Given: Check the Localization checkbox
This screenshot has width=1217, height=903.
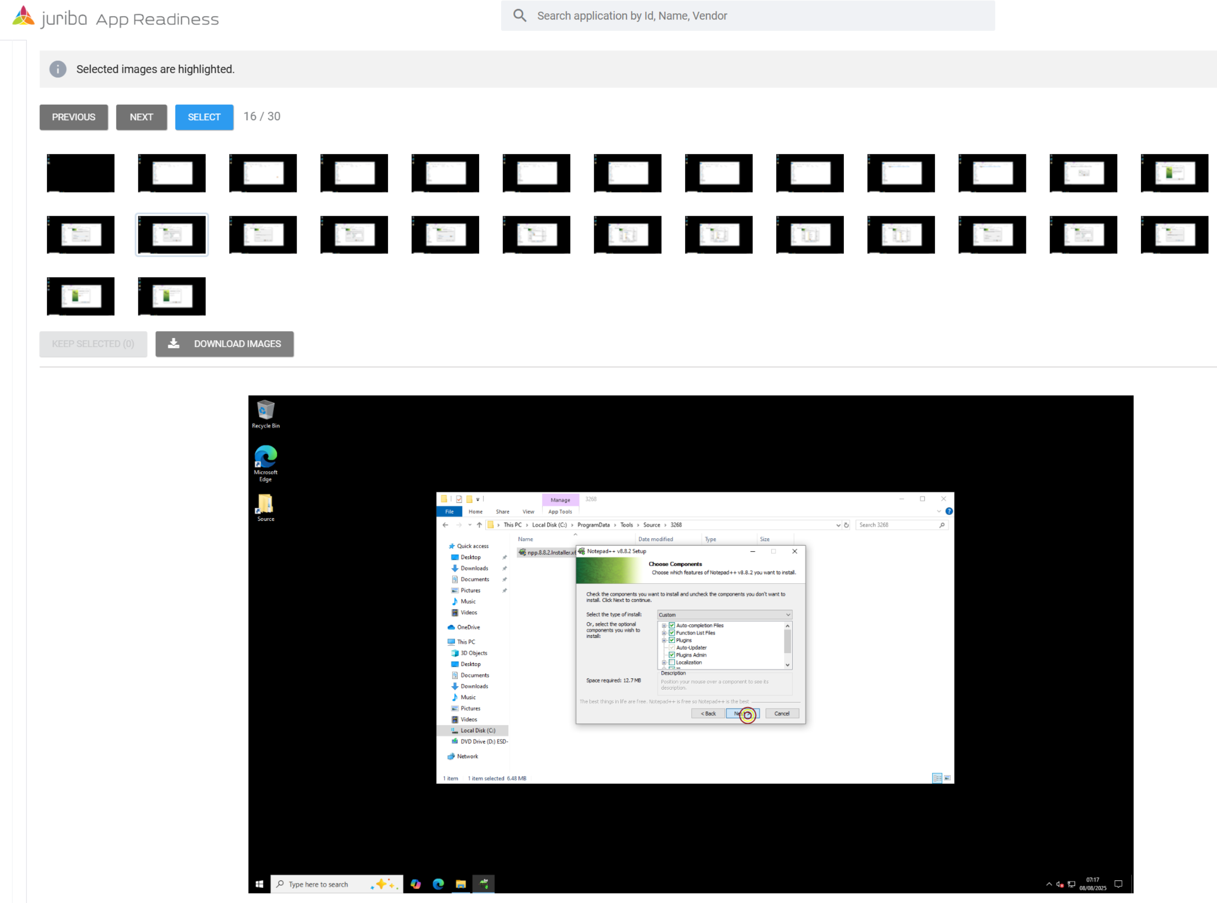Looking at the screenshot, I should tap(672, 662).
